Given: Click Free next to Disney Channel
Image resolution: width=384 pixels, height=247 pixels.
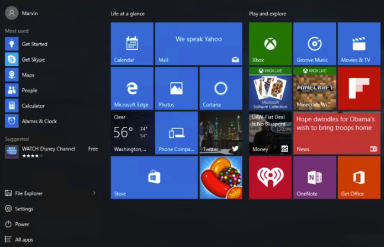Looking at the screenshot, I should [x=93, y=149].
